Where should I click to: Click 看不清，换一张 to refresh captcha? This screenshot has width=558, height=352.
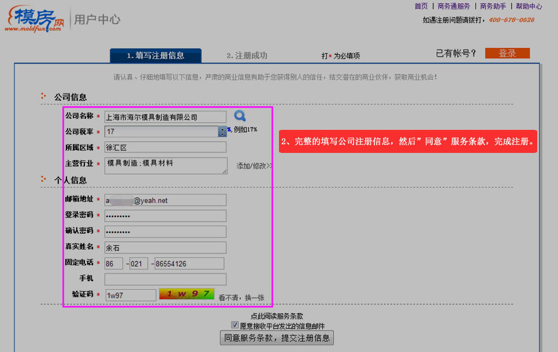[x=241, y=298]
